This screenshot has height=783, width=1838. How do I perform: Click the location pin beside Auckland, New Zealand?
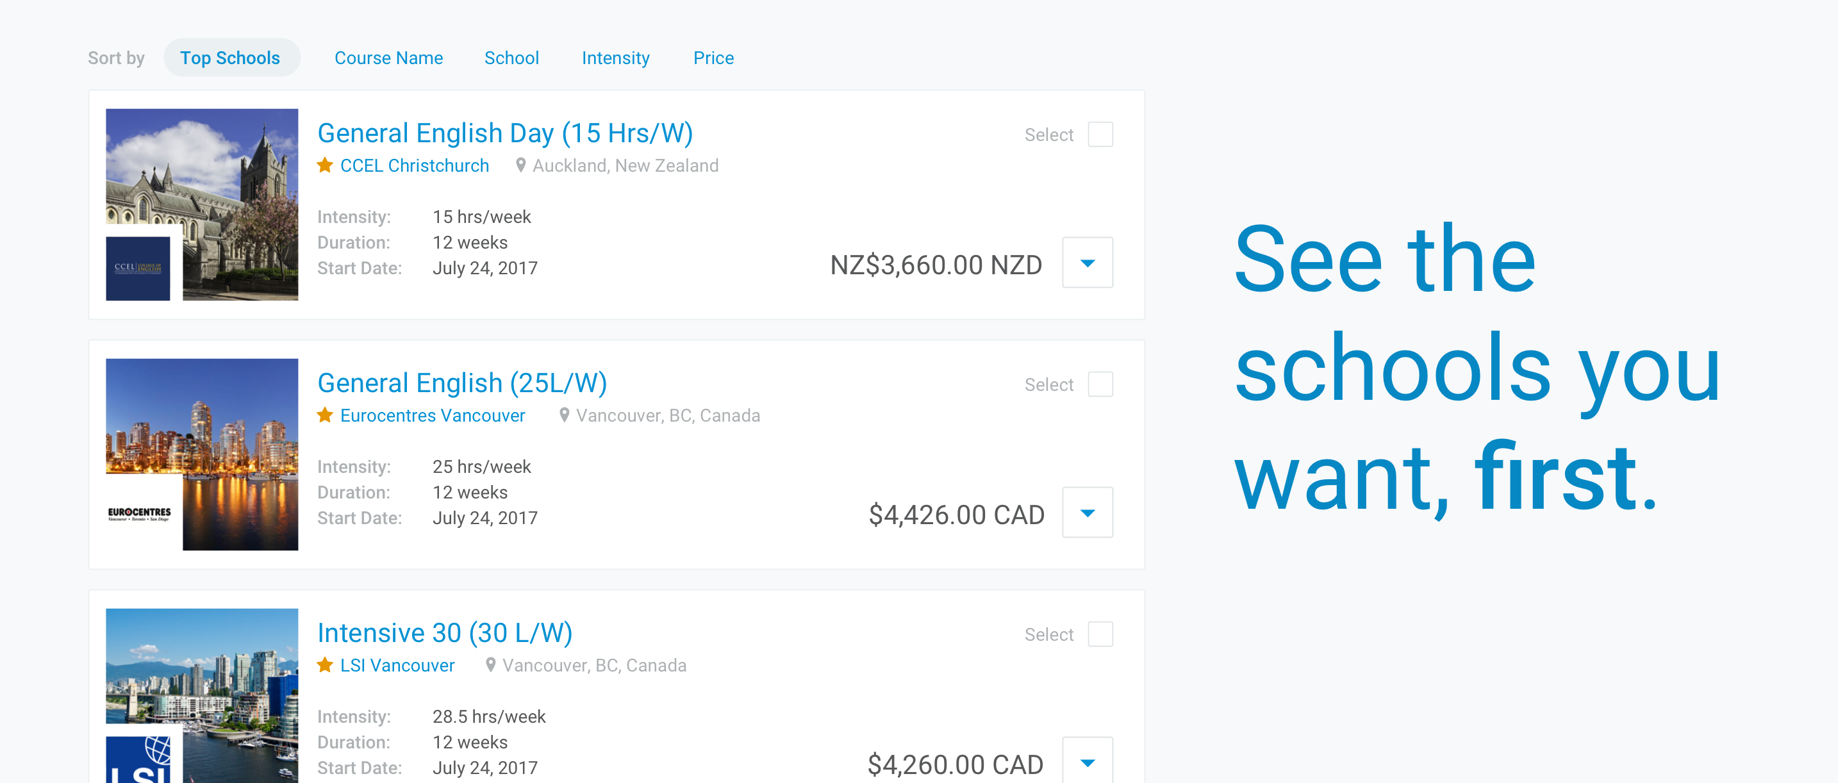521,165
